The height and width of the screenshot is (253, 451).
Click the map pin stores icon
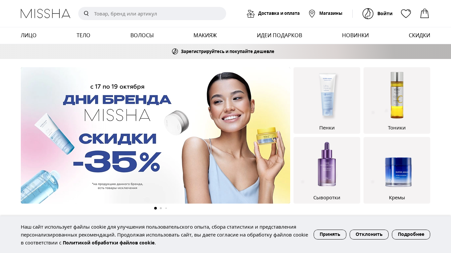click(312, 14)
